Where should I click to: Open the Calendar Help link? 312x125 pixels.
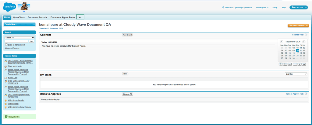point(298,35)
